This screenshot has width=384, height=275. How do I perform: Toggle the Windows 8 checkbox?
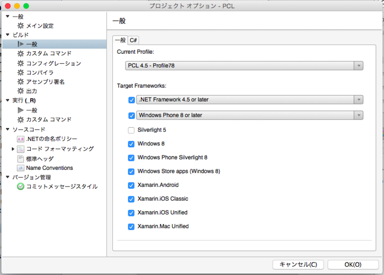click(x=131, y=144)
